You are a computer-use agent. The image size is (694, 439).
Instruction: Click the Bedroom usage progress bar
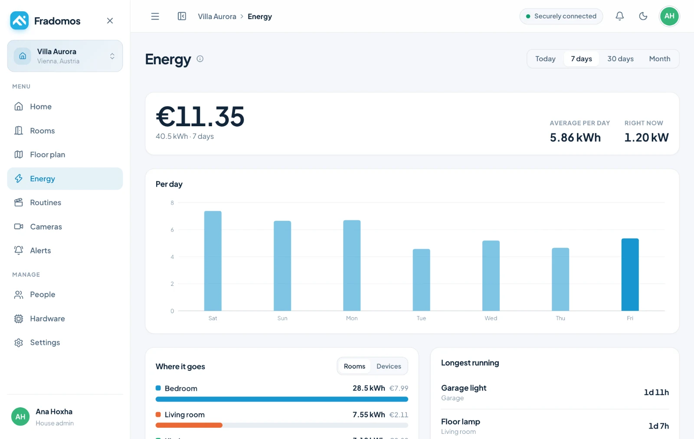tap(282, 399)
